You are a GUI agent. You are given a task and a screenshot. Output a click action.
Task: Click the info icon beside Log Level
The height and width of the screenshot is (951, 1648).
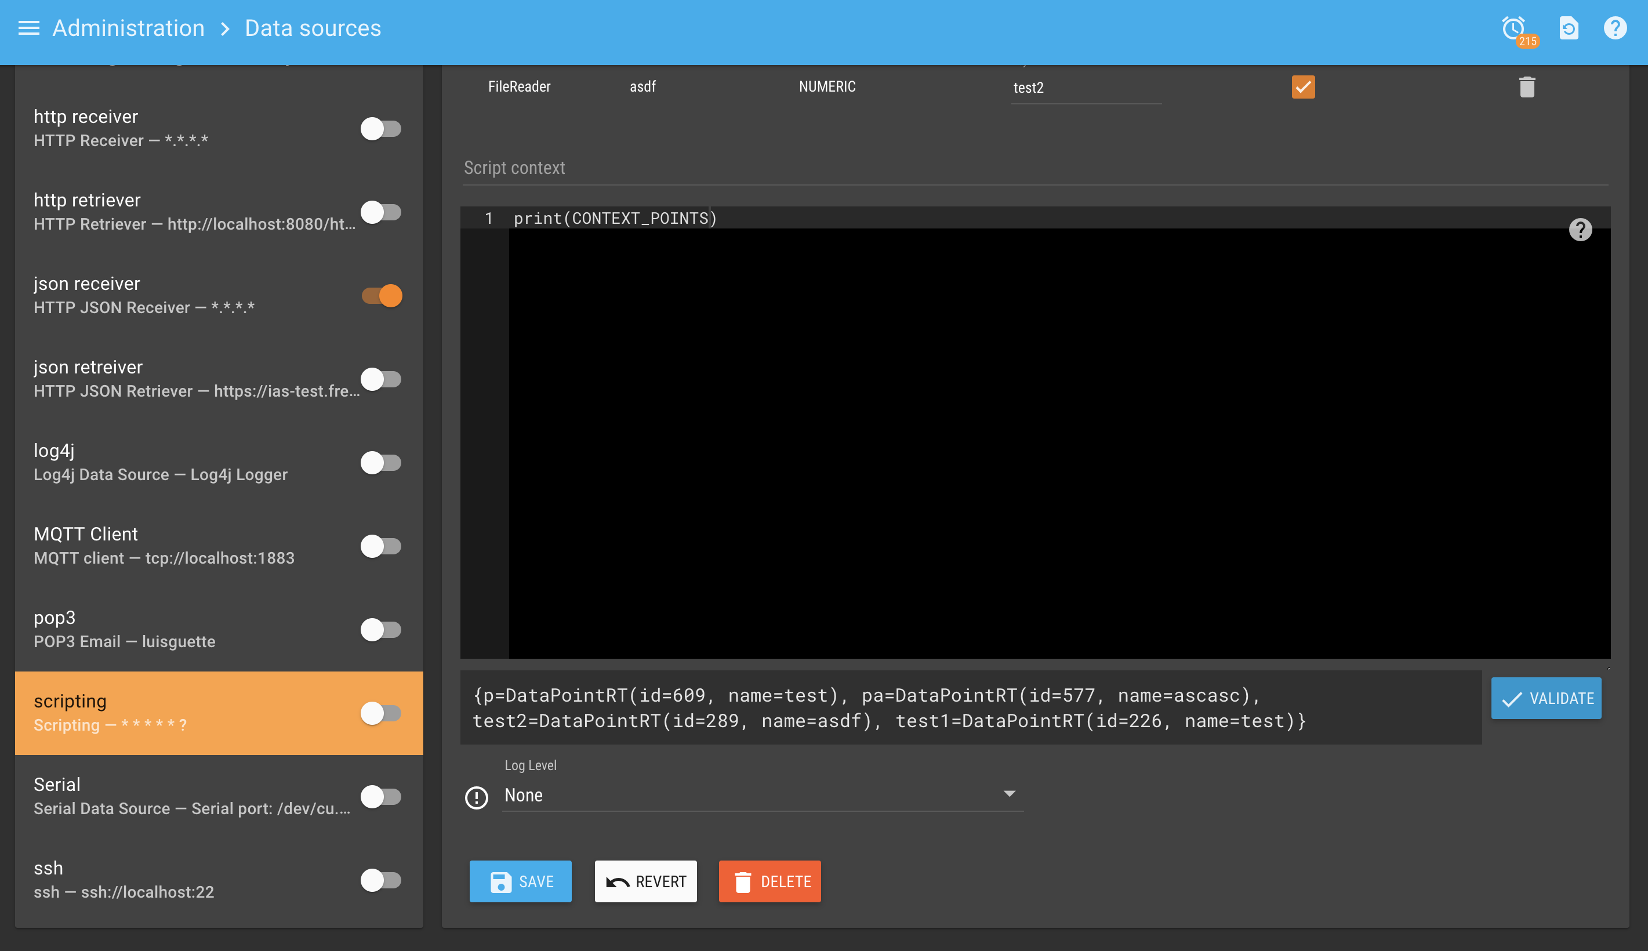point(476,797)
